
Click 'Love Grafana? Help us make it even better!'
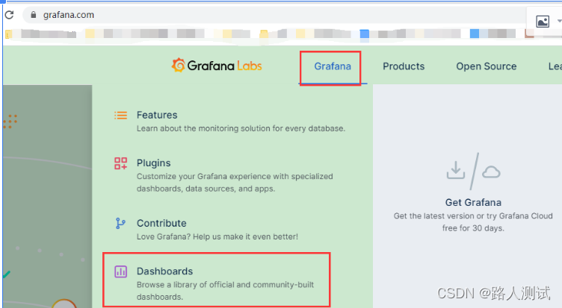coord(217,236)
